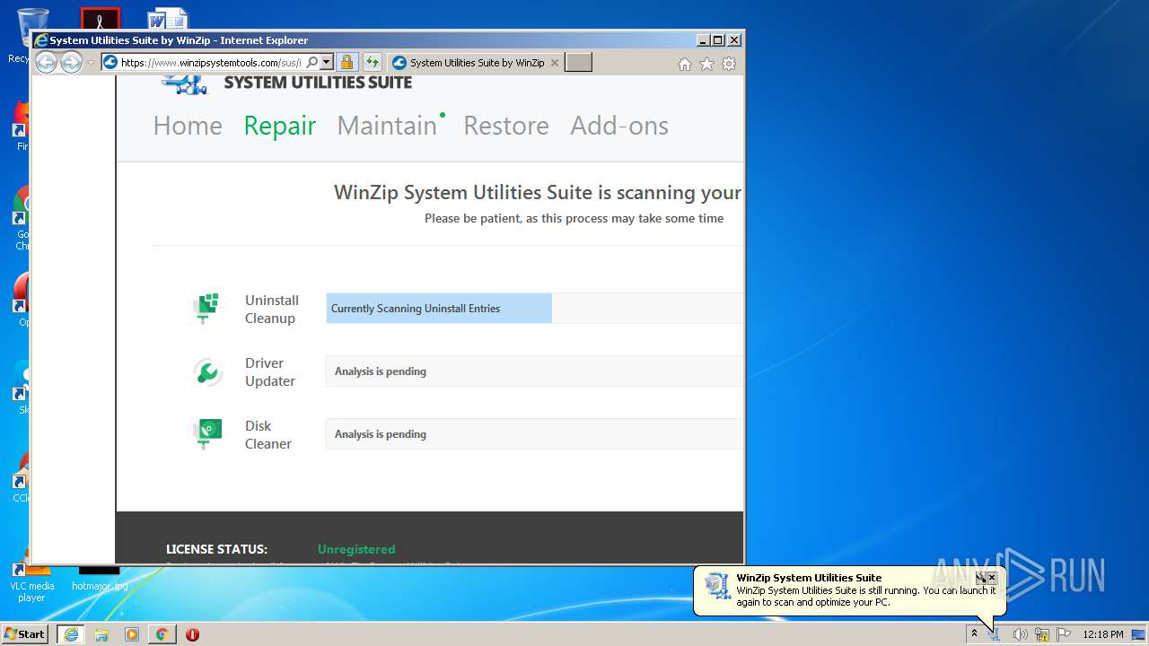Image resolution: width=1149 pixels, height=646 pixels.
Task: Select the System Utilities Suite browser tab
Action: coord(476,63)
